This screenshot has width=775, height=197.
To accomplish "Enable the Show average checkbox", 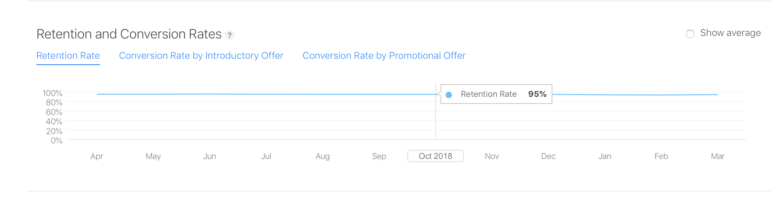I will [690, 33].
